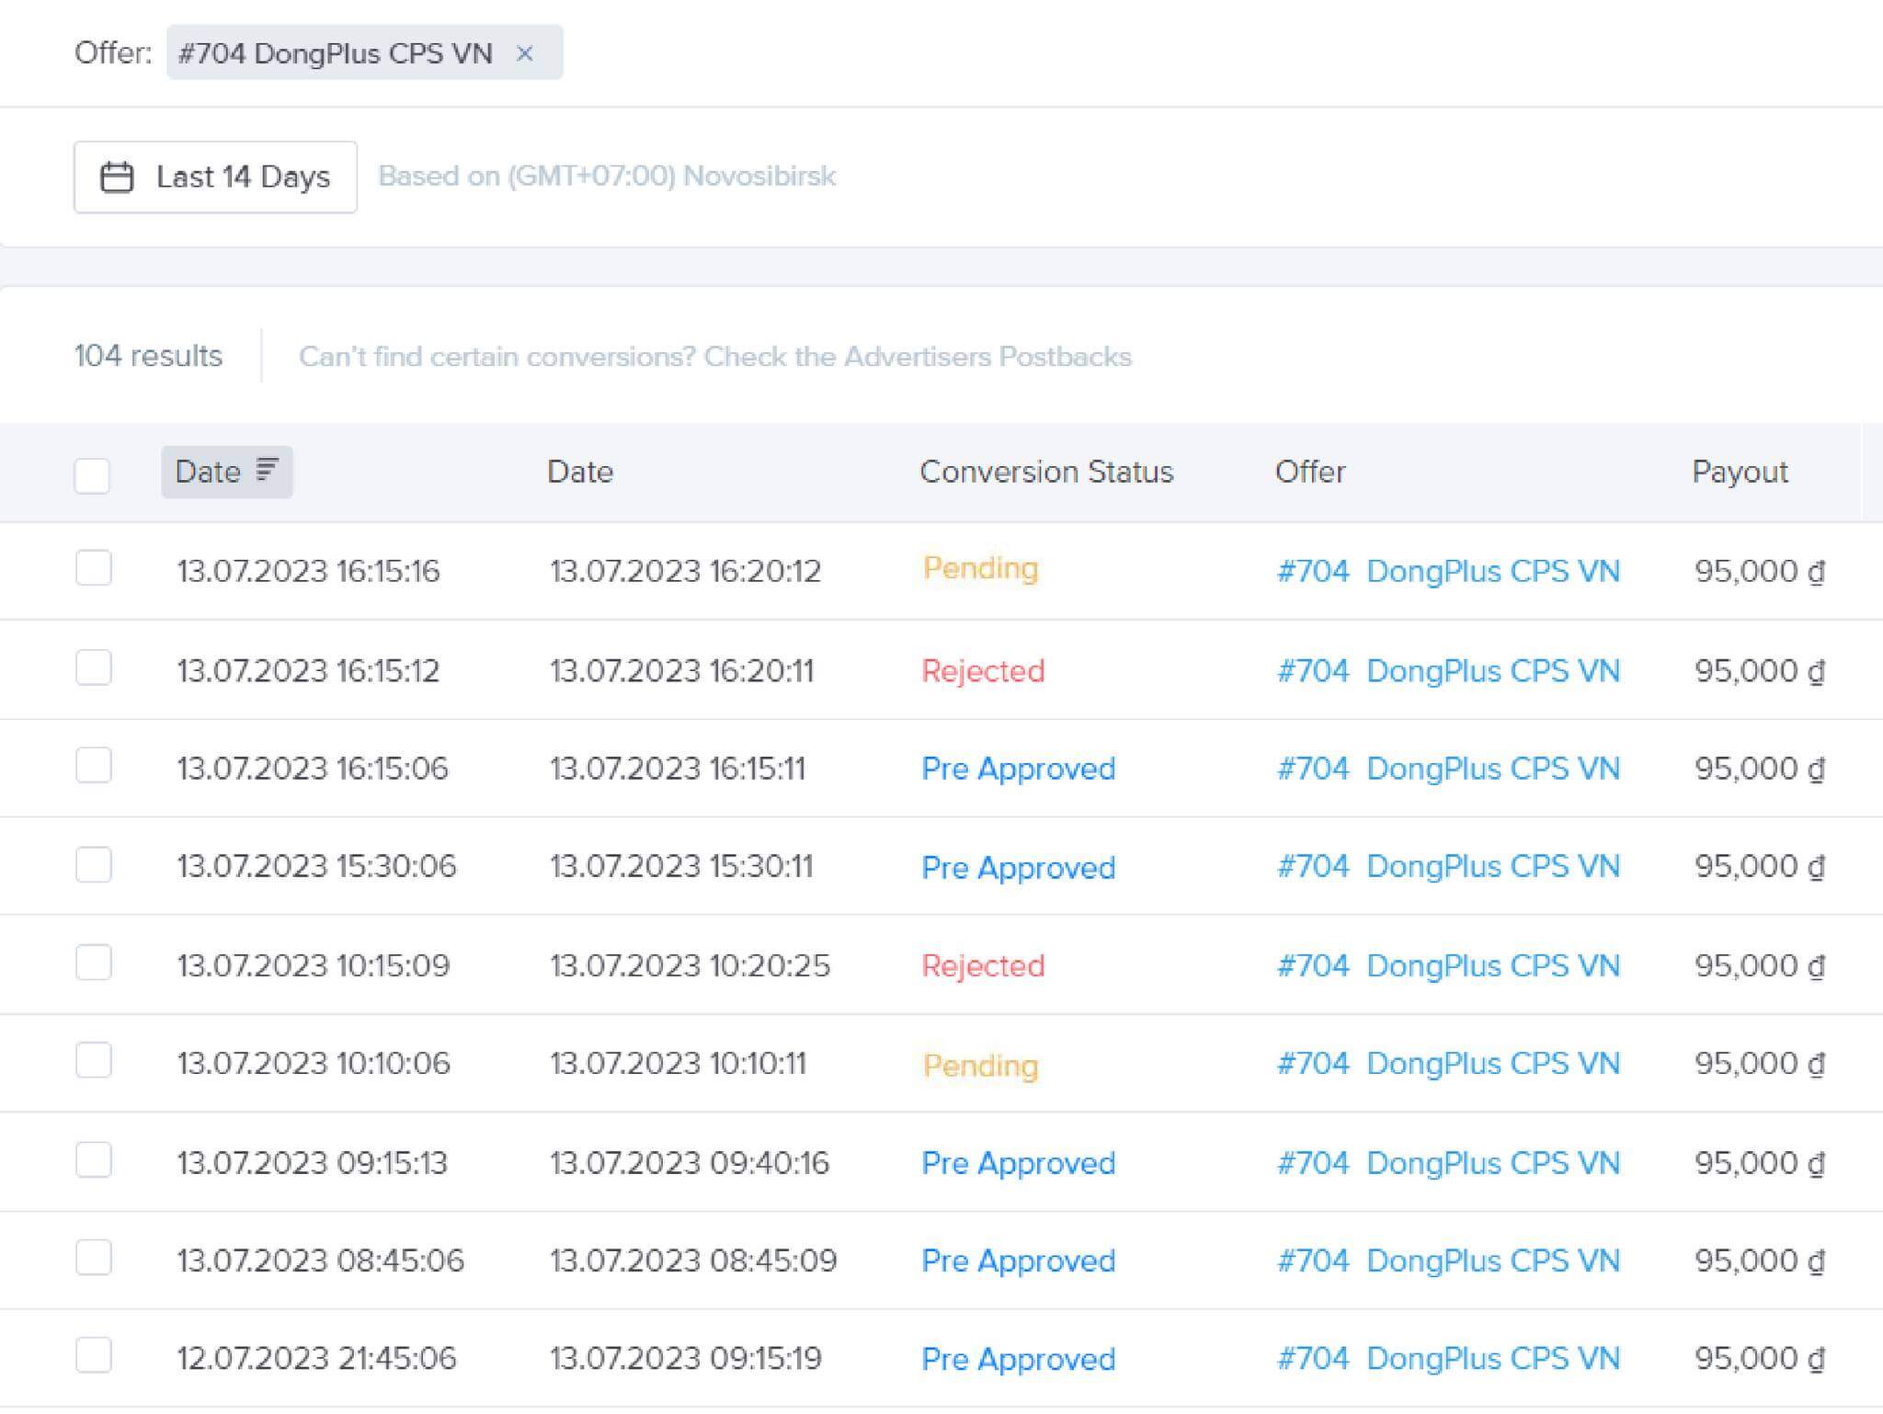1883x1414 pixels.
Task: Remove the #704 DongPlus CPS VN offer filter
Action: 525,53
